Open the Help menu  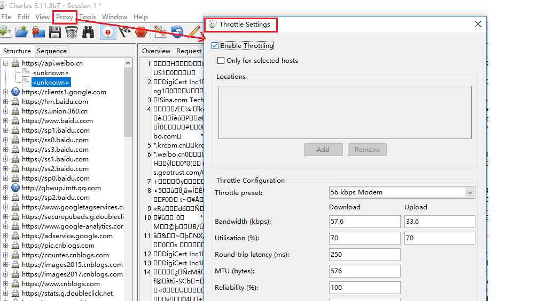[140, 17]
